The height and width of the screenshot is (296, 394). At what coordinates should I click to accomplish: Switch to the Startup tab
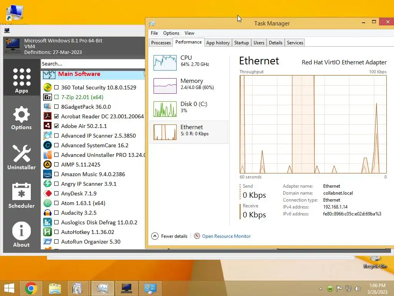[242, 42]
